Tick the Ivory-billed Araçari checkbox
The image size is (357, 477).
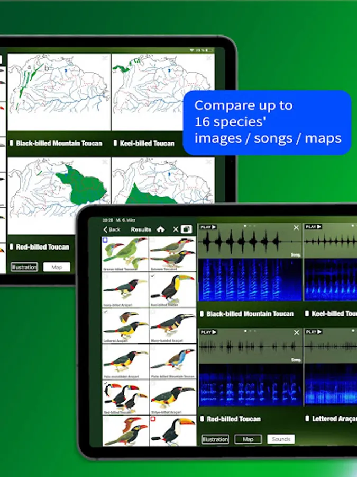[105, 276]
